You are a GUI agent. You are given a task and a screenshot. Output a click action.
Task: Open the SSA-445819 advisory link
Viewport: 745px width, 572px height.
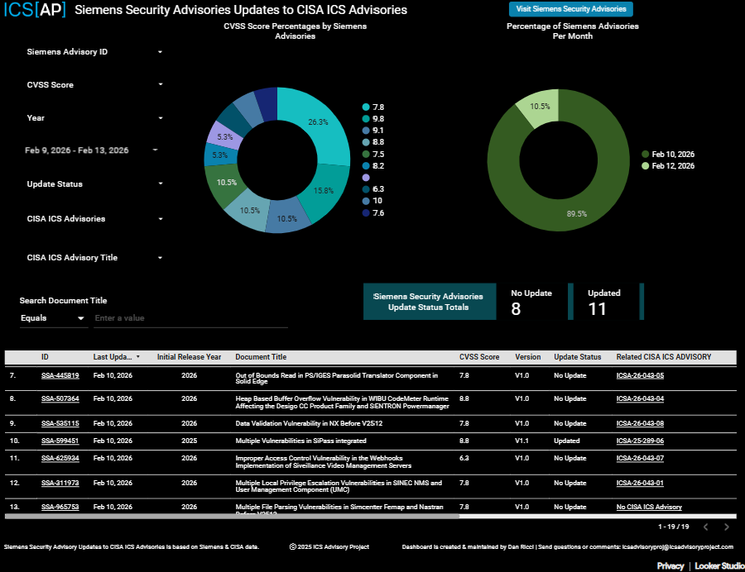coord(60,375)
